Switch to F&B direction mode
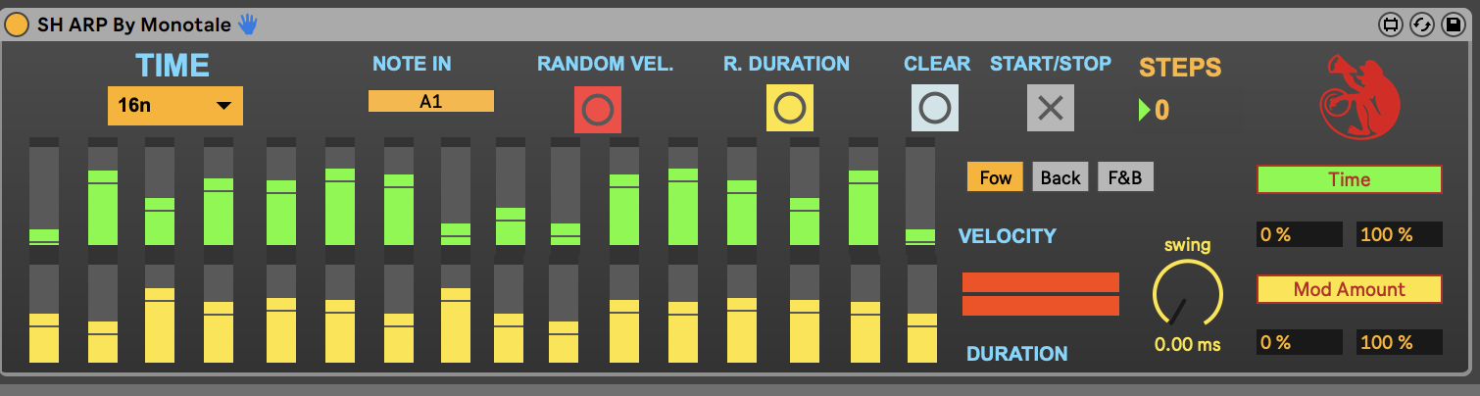Image resolution: width=1480 pixels, height=396 pixels. 1125,177
